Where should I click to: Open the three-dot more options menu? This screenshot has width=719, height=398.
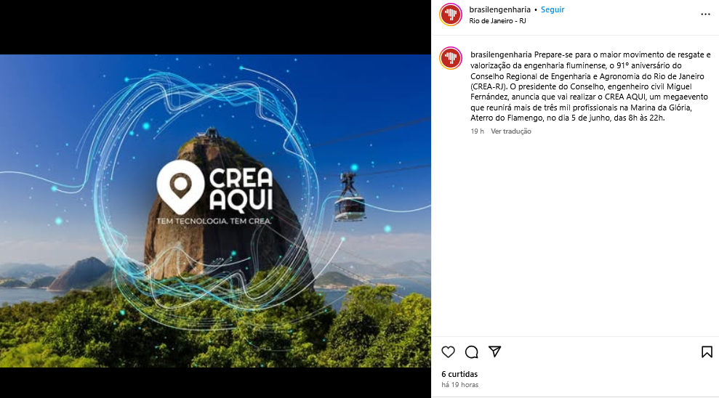coord(705,15)
